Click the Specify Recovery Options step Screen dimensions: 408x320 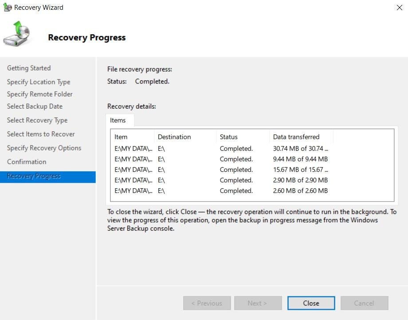[44, 148]
